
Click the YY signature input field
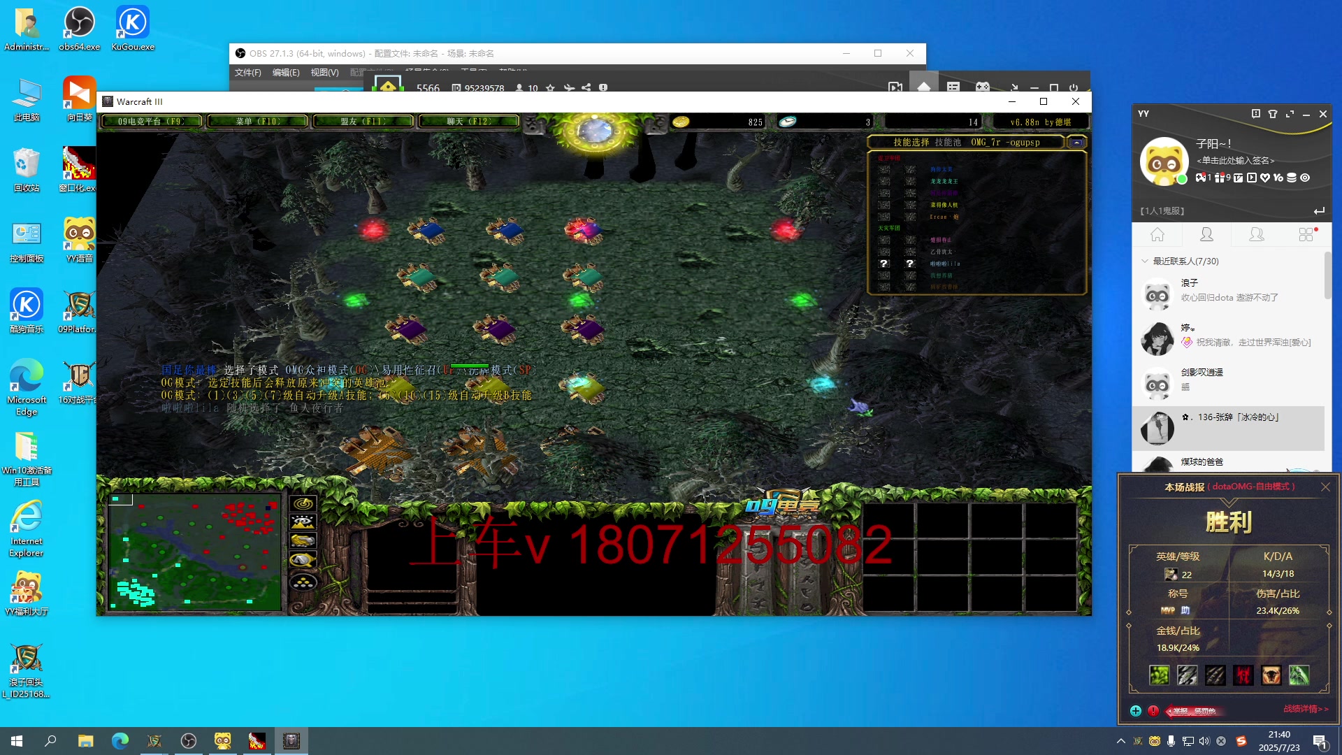coord(1236,161)
